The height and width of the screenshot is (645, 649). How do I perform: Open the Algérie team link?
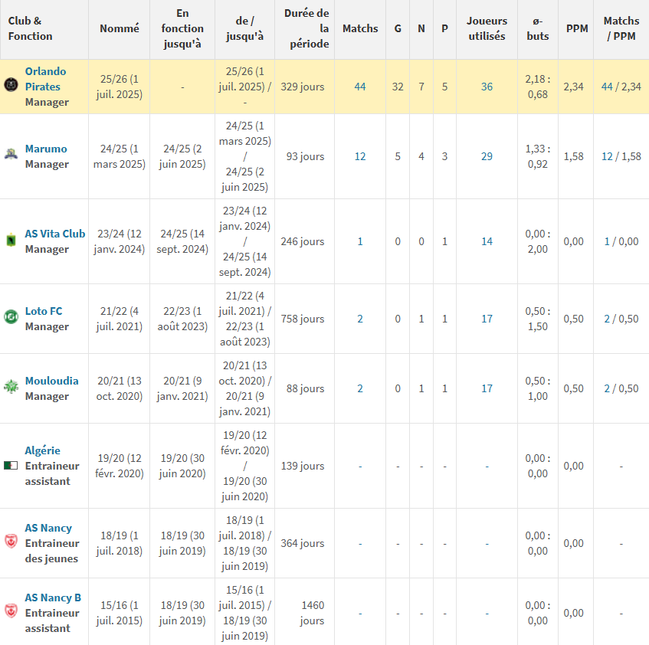(43, 450)
